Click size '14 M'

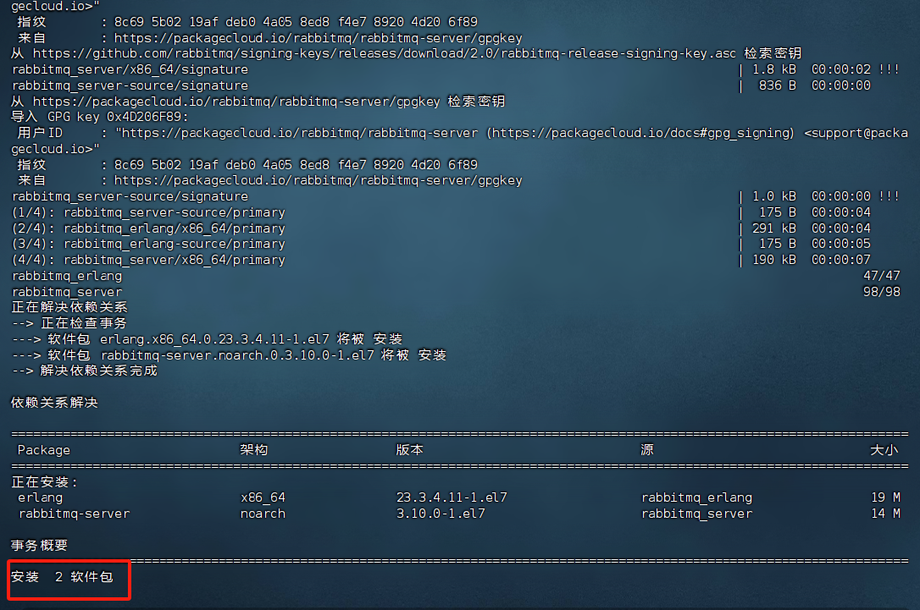[x=885, y=514]
